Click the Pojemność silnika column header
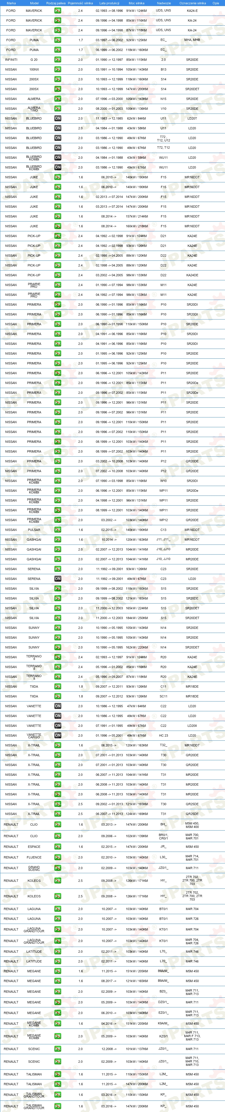This screenshot has height=1112, width=225. click(x=80, y=3)
